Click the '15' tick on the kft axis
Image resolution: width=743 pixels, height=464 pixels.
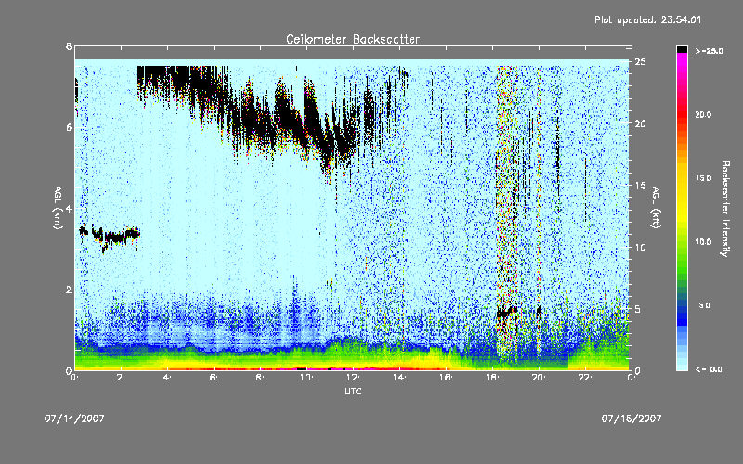pyautogui.click(x=640, y=186)
